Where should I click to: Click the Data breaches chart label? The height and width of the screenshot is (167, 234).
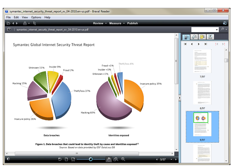(51, 135)
